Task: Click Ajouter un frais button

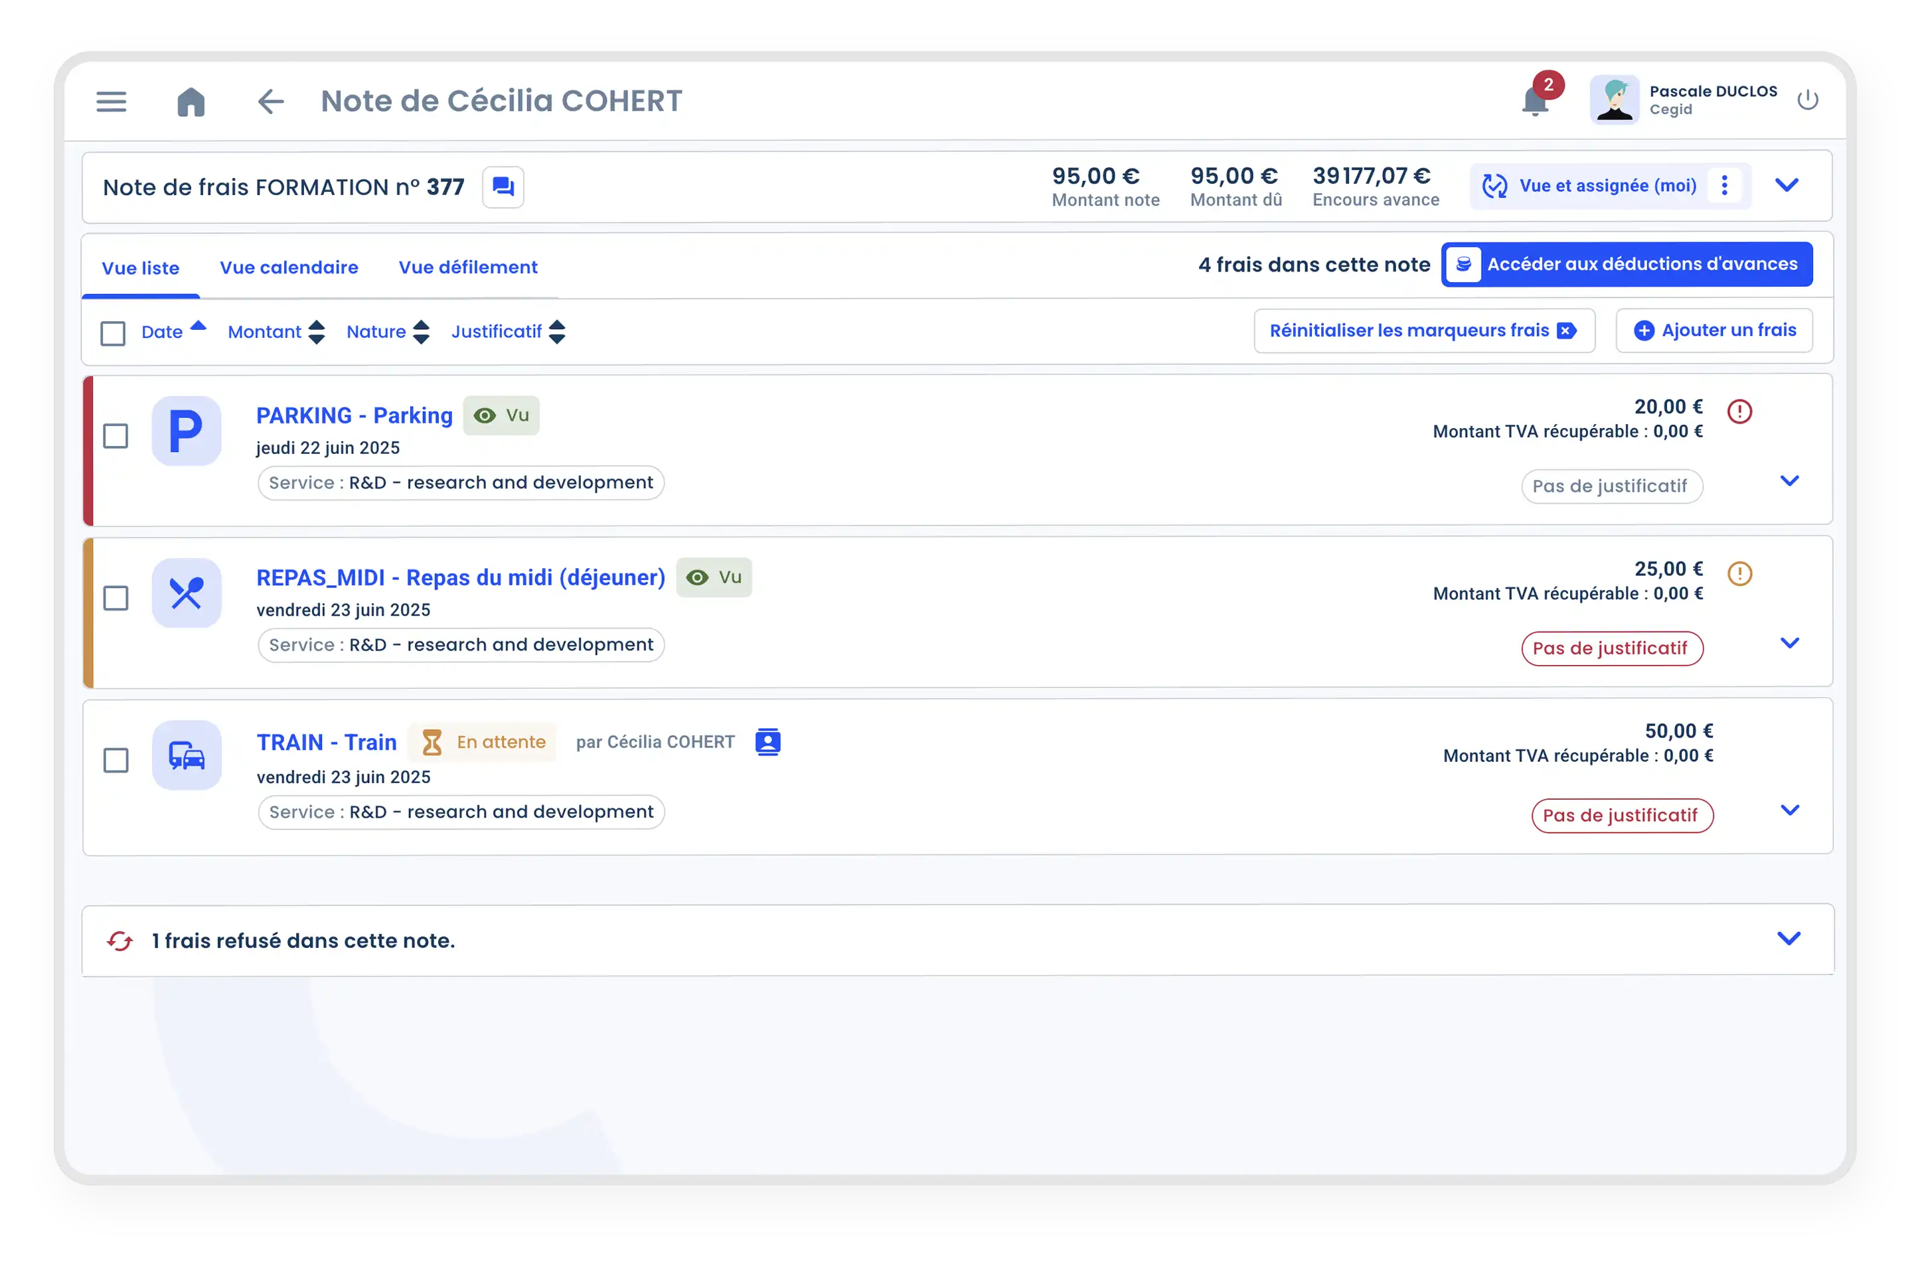Action: [x=1713, y=331]
